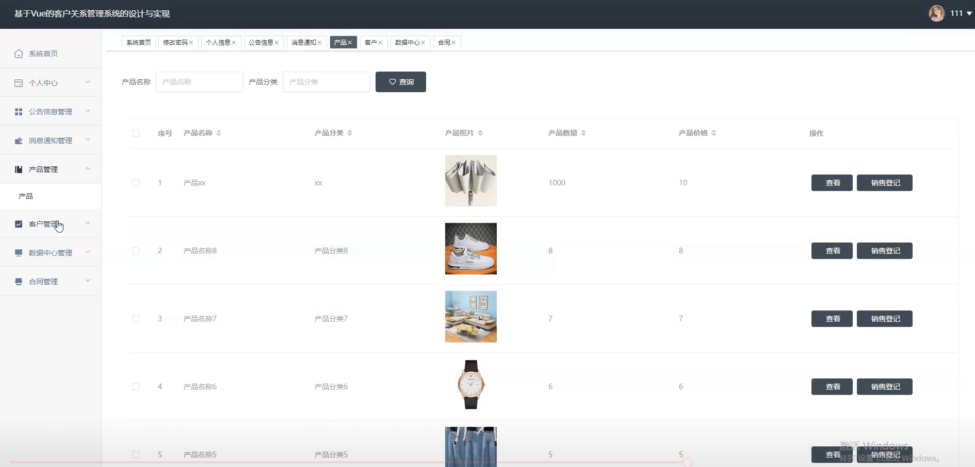Click the 个人中心 sidebar icon
The height and width of the screenshot is (467, 975).
(19, 83)
